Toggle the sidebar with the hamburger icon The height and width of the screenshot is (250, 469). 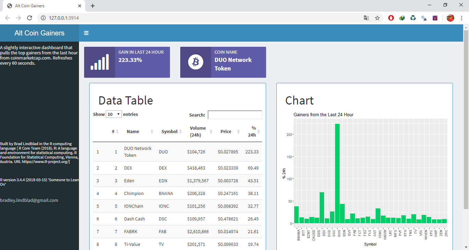click(x=86, y=33)
